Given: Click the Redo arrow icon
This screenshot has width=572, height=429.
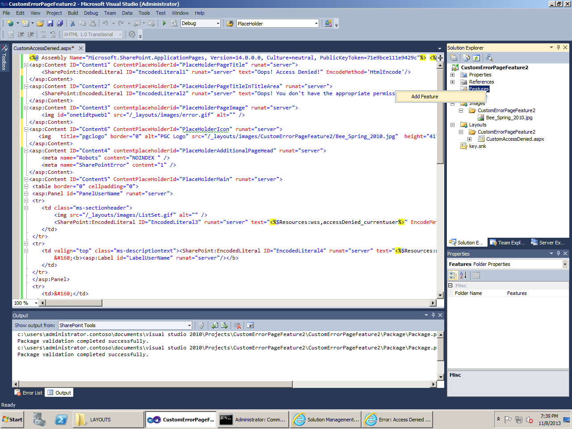Looking at the screenshot, I should click(x=121, y=23).
